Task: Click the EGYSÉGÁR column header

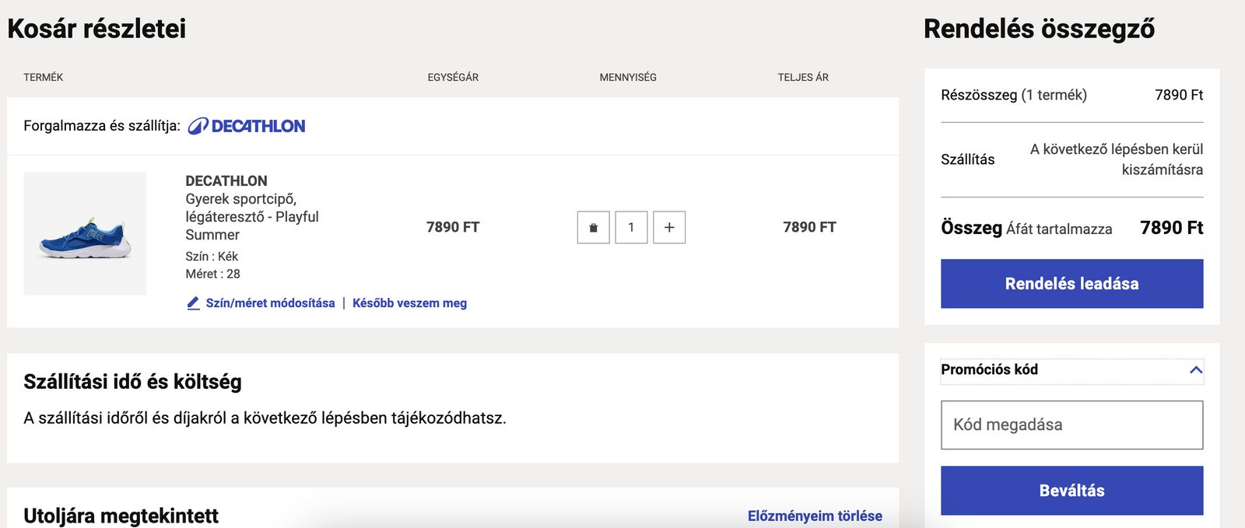Action: pyautogui.click(x=453, y=78)
